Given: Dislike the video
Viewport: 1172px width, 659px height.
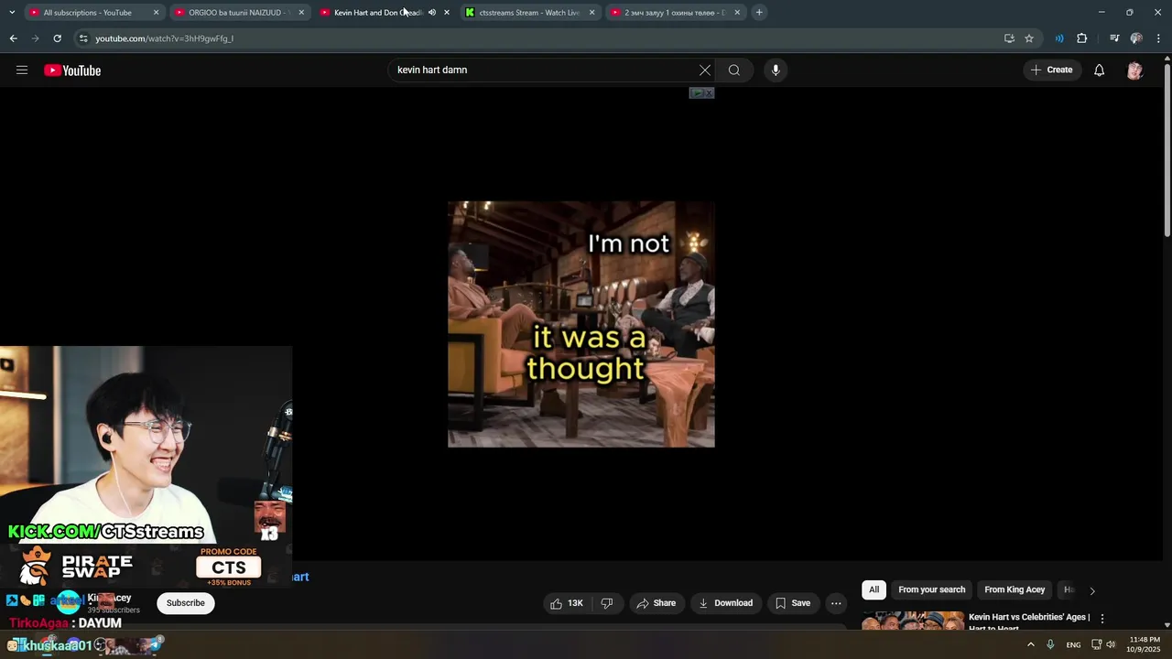Looking at the screenshot, I should [x=606, y=603].
